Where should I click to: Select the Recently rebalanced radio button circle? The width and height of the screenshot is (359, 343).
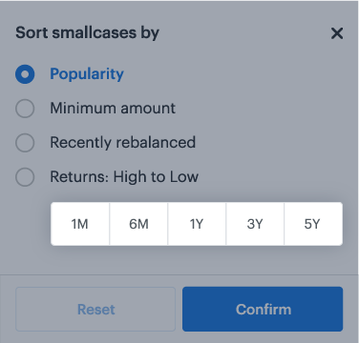pos(25,143)
